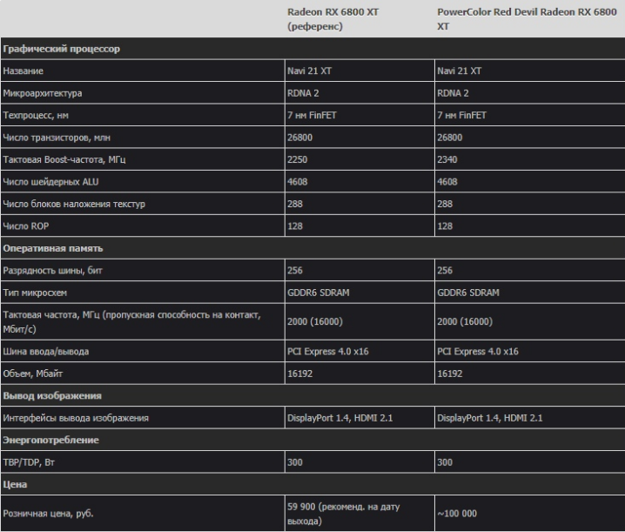The height and width of the screenshot is (532, 625).
Task: Click 4608 in the PowerColor column
Action: [447, 182]
